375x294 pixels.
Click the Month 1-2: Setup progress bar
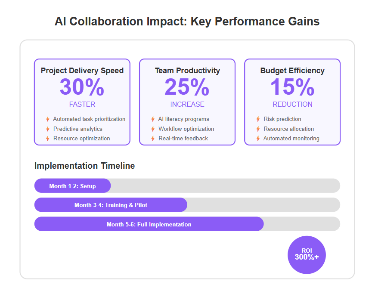(72, 186)
